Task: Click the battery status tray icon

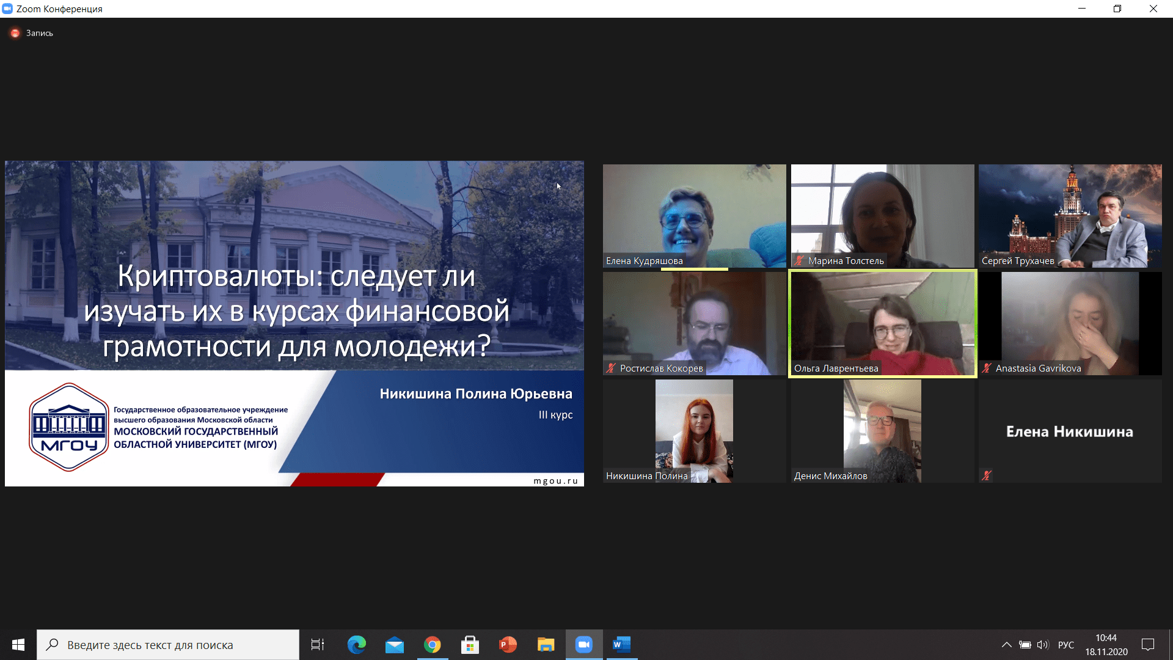Action: 1025,645
